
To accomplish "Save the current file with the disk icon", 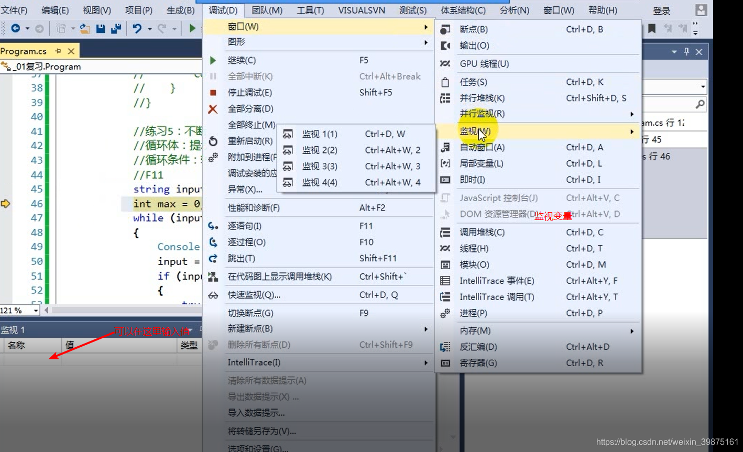I will click(101, 28).
